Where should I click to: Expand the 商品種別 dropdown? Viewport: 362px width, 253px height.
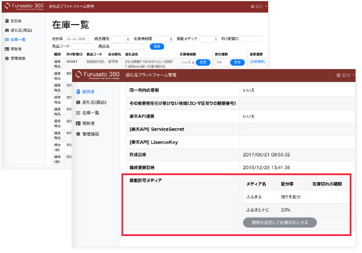point(120,39)
